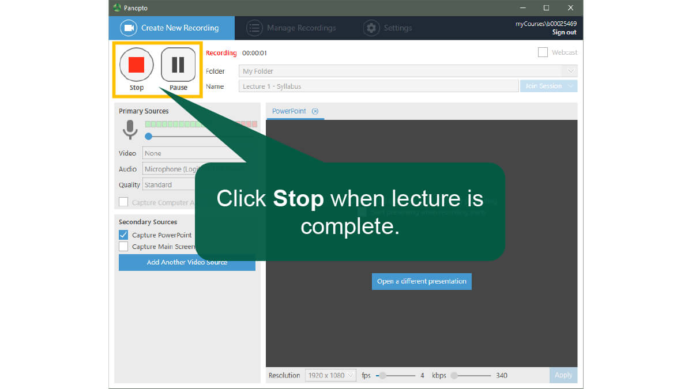Toggle Capture Main Screen checkbox
The width and height of the screenshot is (692, 389).
click(x=123, y=247)
